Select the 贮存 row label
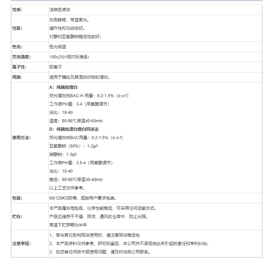This screenshot has width=265, height=259. click(x=17, y=217)
